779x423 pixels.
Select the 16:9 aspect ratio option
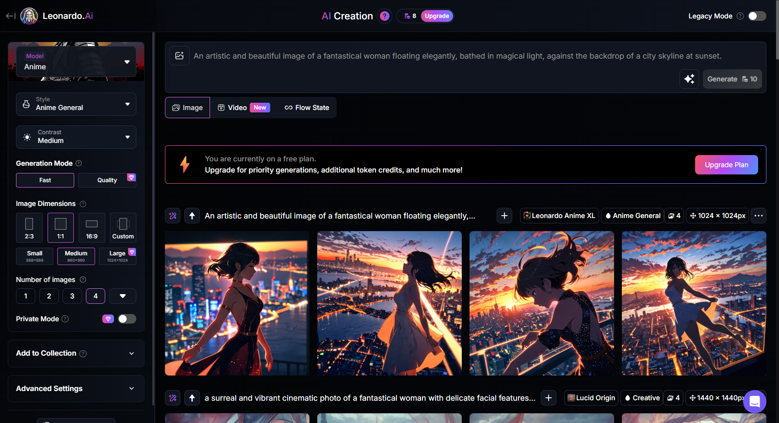point(92,227)
